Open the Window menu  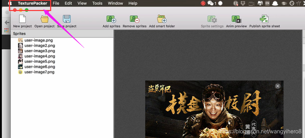(x=115, y=3)
